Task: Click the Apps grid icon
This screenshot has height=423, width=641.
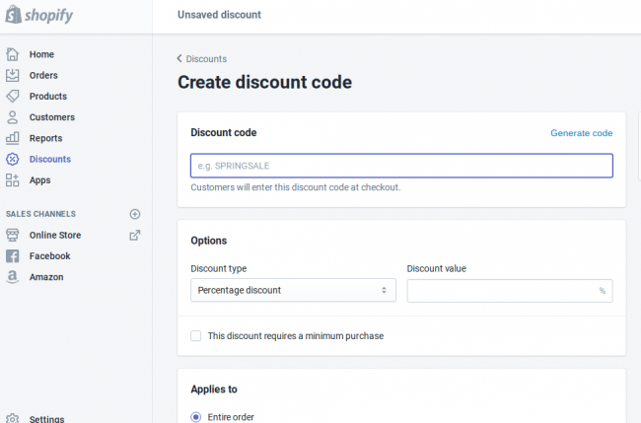Action: pos(13,180)
